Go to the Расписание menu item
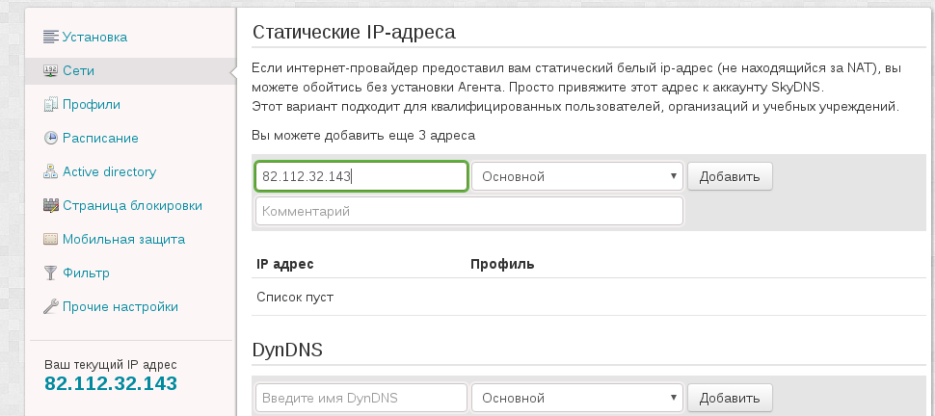Viewport: 935px width, 416px height. point(100,139)
